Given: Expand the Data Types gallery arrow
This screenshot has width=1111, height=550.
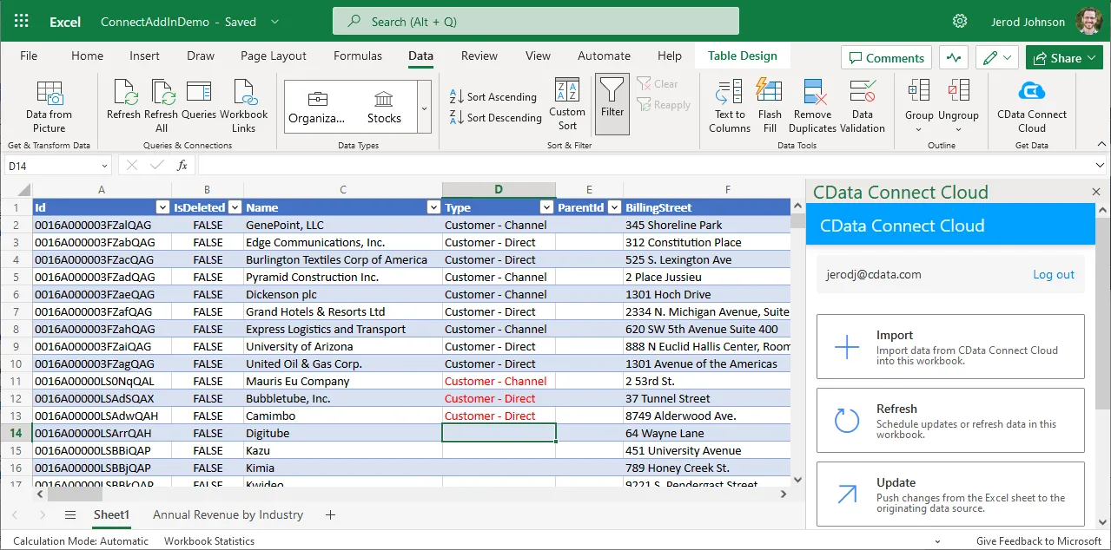Looking at the screenshot, I should (424, 108).
